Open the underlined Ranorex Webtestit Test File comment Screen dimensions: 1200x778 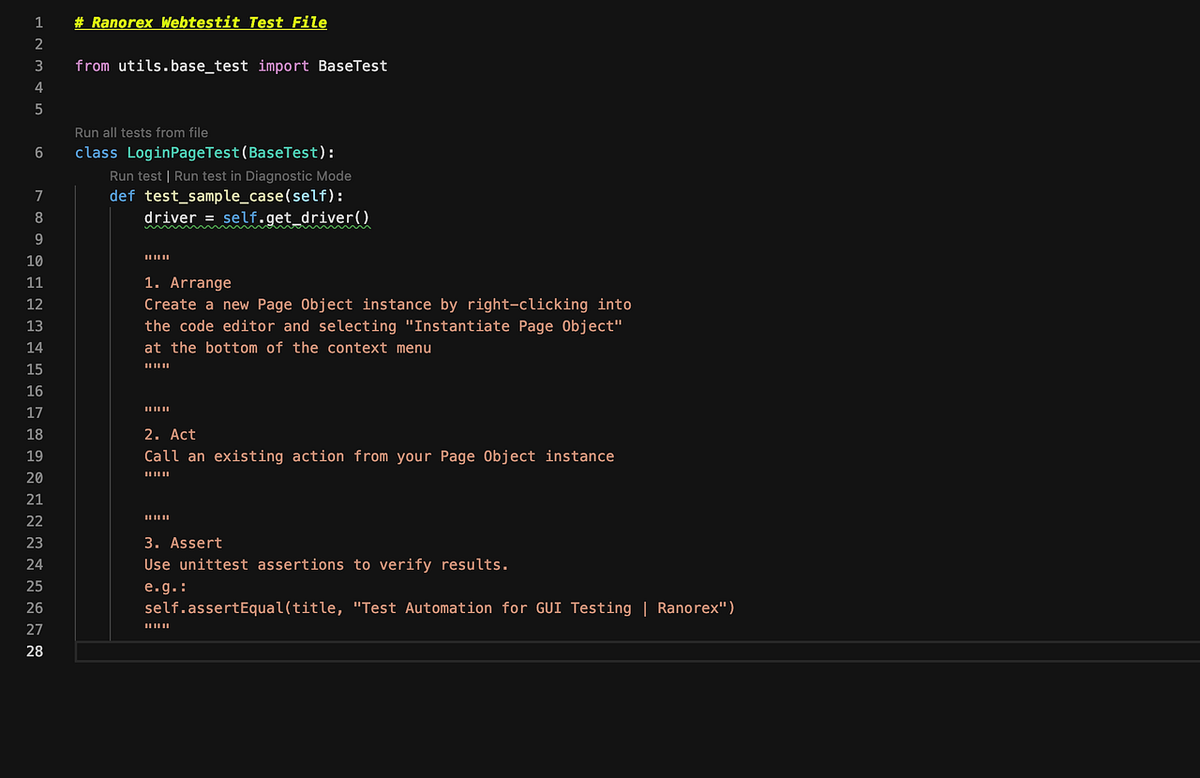tap(200, 22)
